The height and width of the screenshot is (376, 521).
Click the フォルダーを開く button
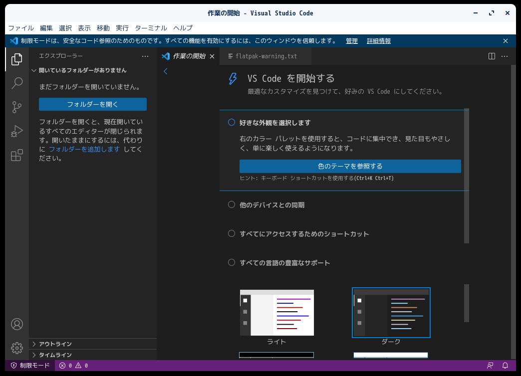(x=93, y=104)
